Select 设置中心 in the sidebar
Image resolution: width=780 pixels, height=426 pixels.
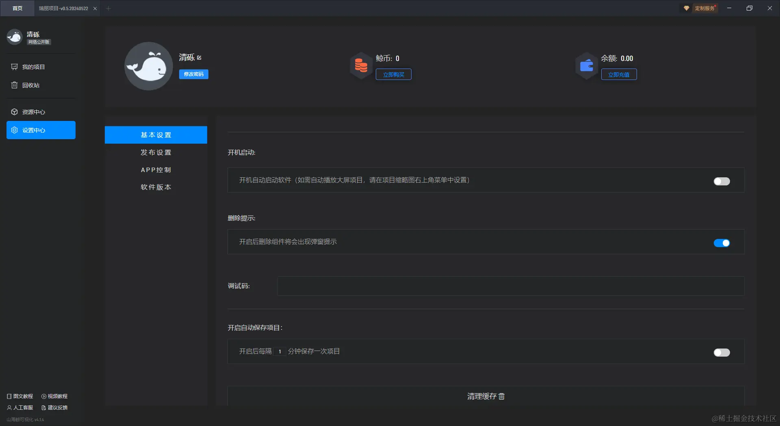[x=41, y=130]
